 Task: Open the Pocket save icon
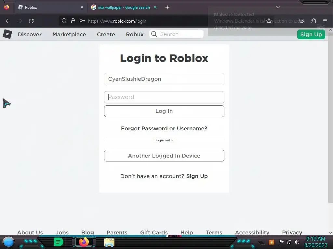point(302,21)
